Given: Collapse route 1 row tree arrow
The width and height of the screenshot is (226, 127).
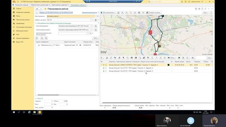Looking at the screenshot, I should coord(102,65).
